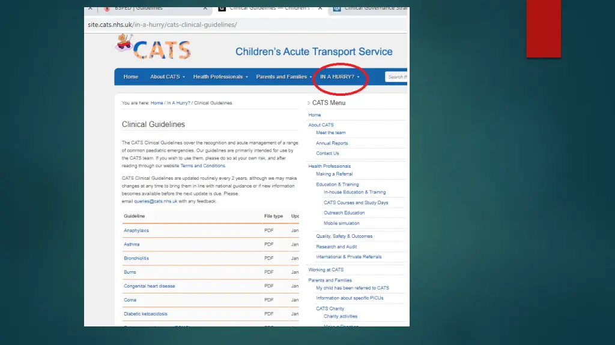Open Making a Referral in sidebar
Image resolution: width=615 pixels, height=345 pixels.
pos(334,174)
